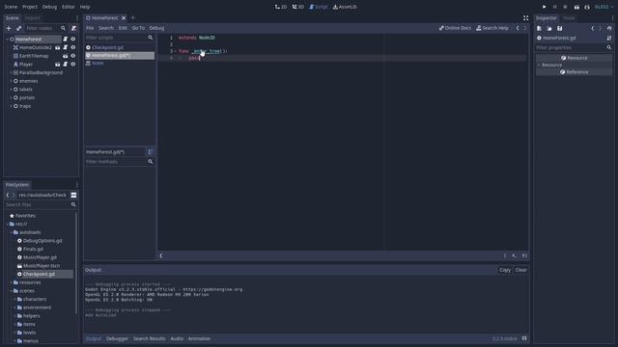Attach script button beside node filter
Screen dimensions: 618x347
pos(73,28)
